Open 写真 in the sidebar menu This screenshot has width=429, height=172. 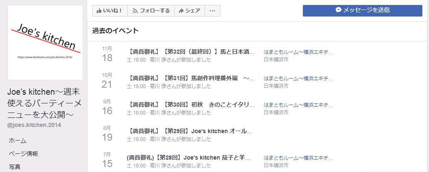[x=15, y=167]
